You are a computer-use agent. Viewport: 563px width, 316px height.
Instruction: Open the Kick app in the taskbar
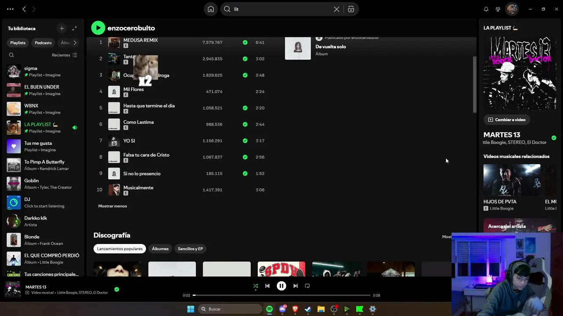pyautogui.click(x=359, y=309)
